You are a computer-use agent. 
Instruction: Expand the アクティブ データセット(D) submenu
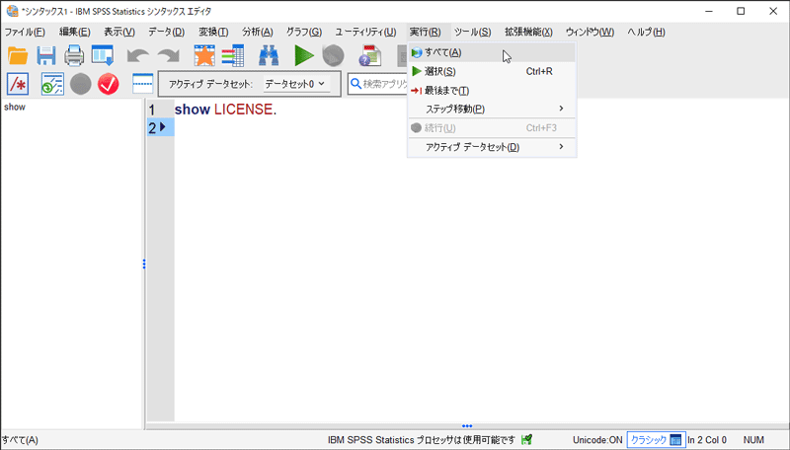[x=492, y=147]
